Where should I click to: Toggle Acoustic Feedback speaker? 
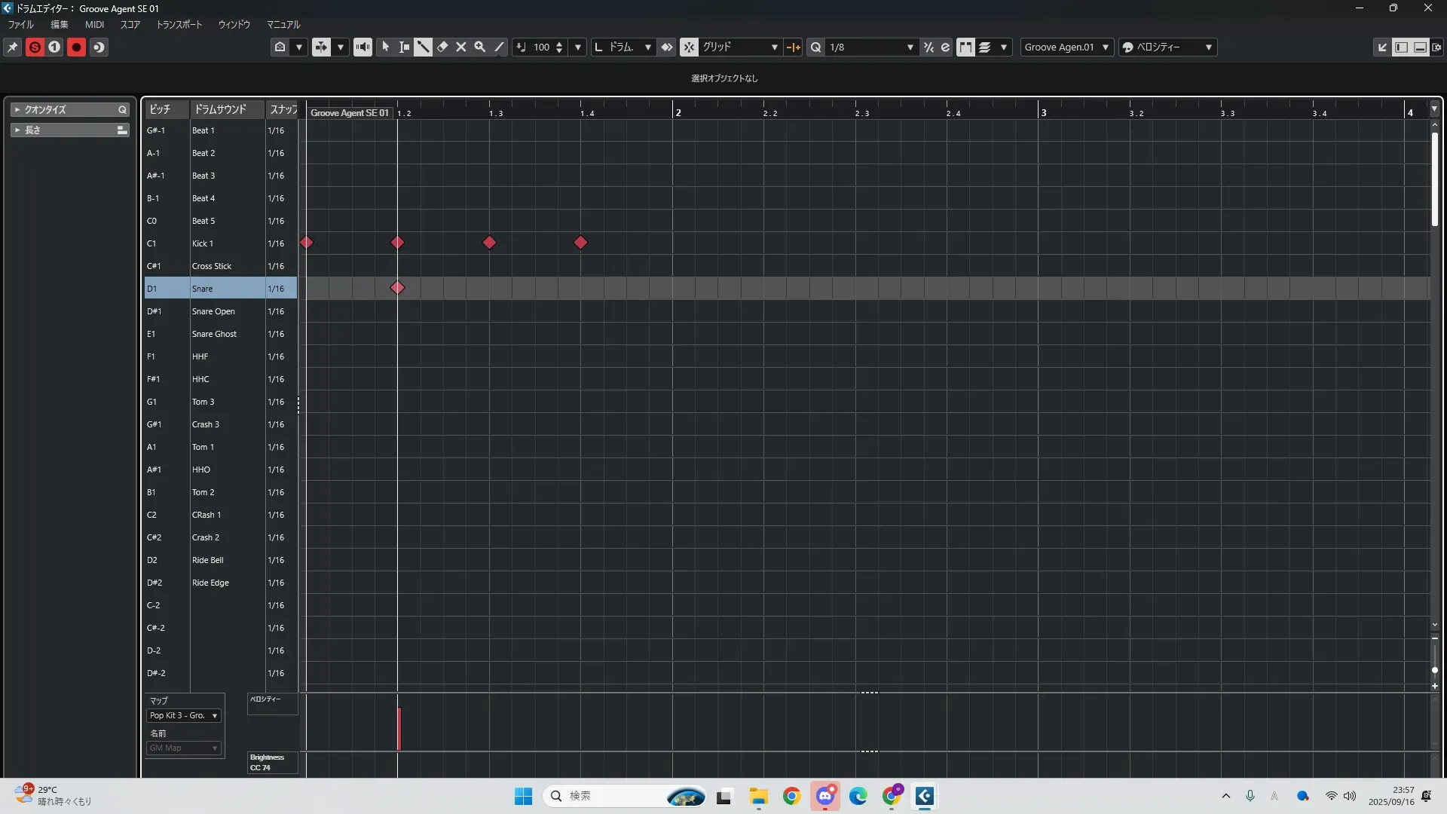click(x=363, y=47)
